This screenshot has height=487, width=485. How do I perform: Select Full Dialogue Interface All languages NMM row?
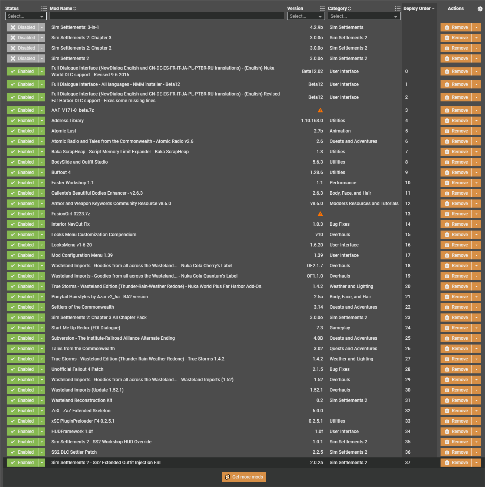tap(116, 84)
